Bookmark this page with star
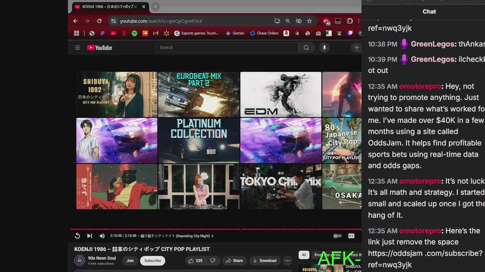The width and height of the screenshot is (485, 272). (x=309, y=21)
